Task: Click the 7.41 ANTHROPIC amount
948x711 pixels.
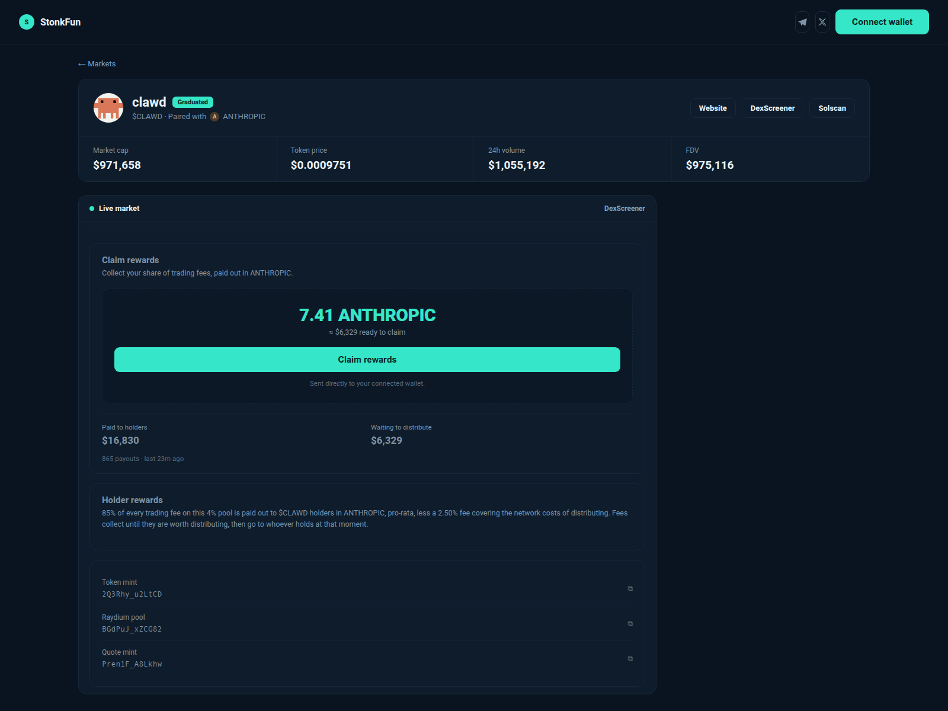Action: [x=367, y=315]
